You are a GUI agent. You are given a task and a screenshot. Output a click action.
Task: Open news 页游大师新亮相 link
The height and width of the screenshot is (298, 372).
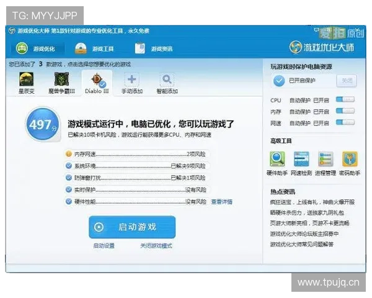coord(309,223)
